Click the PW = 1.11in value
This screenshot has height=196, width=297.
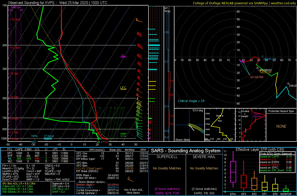click(x=10, y=166)
